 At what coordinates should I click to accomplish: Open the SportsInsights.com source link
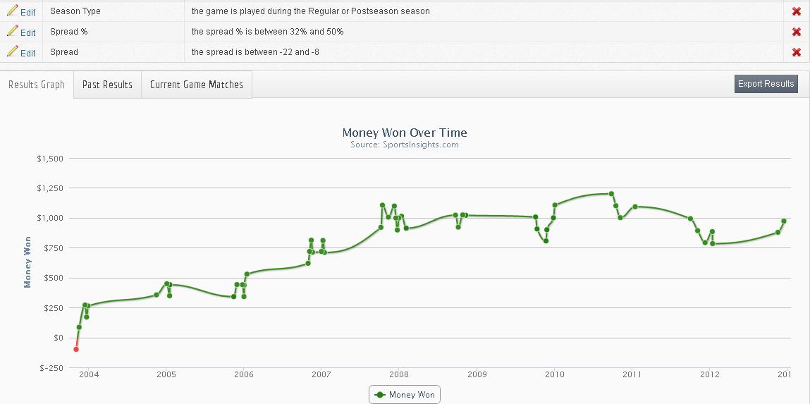(405, 145)
